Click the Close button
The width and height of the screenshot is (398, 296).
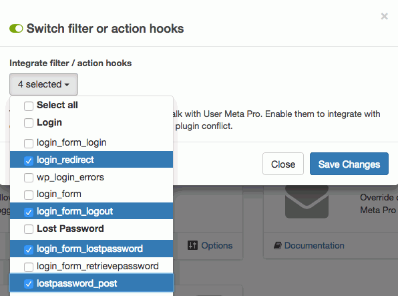coord(283,164)
